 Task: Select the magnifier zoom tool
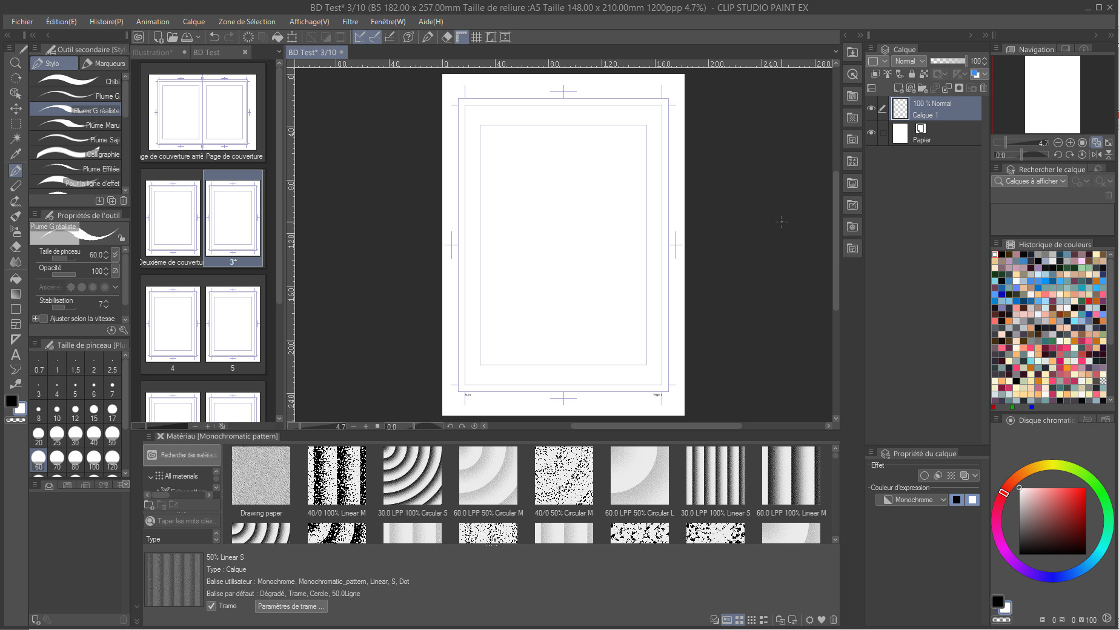click(16, 63)
